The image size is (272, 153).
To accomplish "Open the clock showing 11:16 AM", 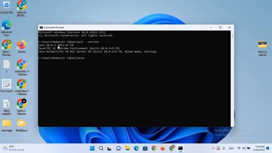I will coord(259,148).
